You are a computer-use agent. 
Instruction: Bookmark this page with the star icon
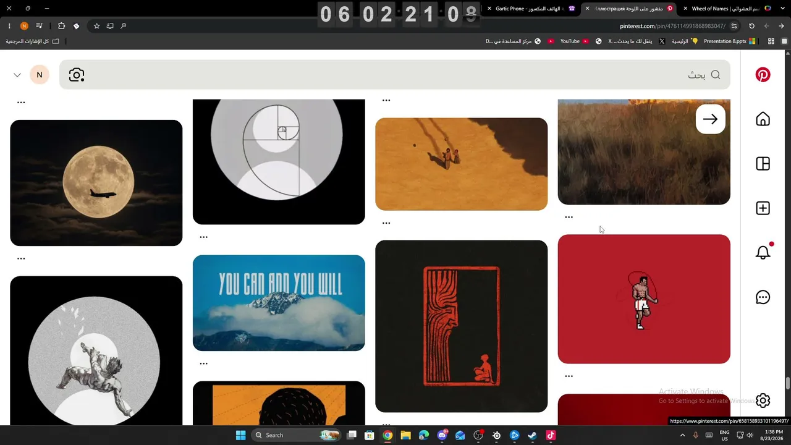(96, 26)
